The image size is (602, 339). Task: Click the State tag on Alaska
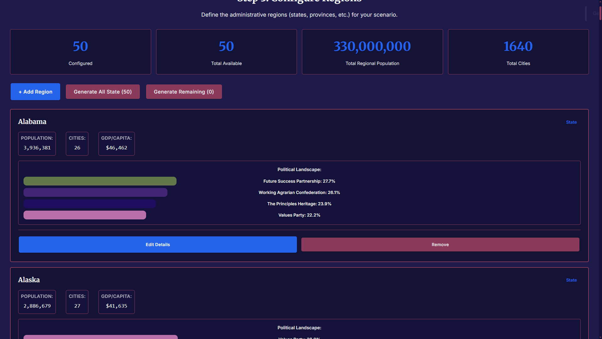point(571,280)
